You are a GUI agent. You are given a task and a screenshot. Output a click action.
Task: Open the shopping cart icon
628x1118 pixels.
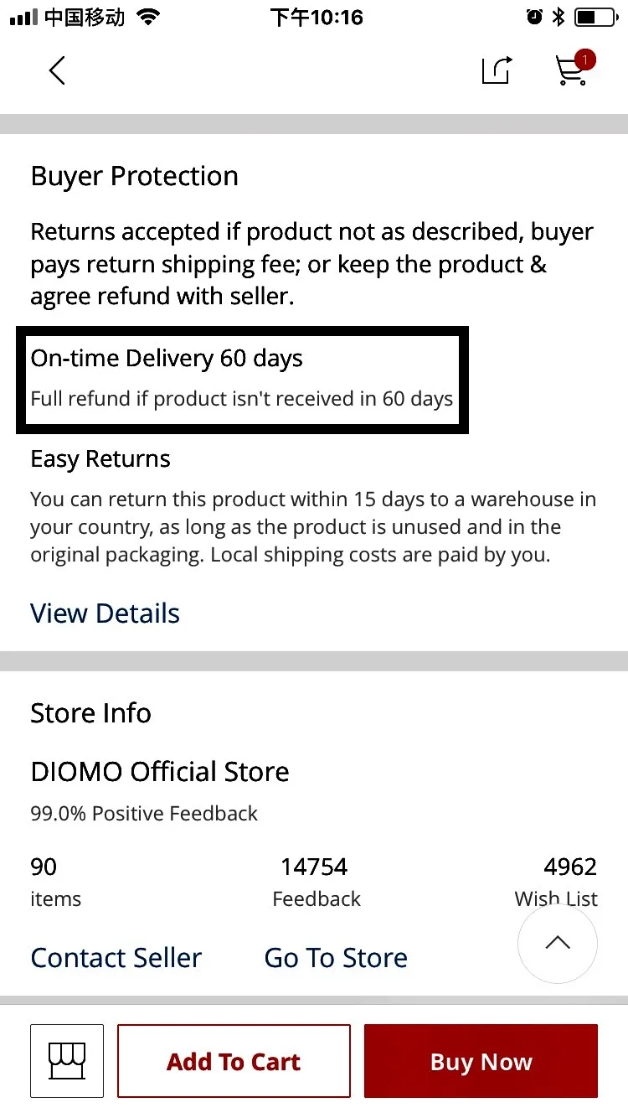574,69
